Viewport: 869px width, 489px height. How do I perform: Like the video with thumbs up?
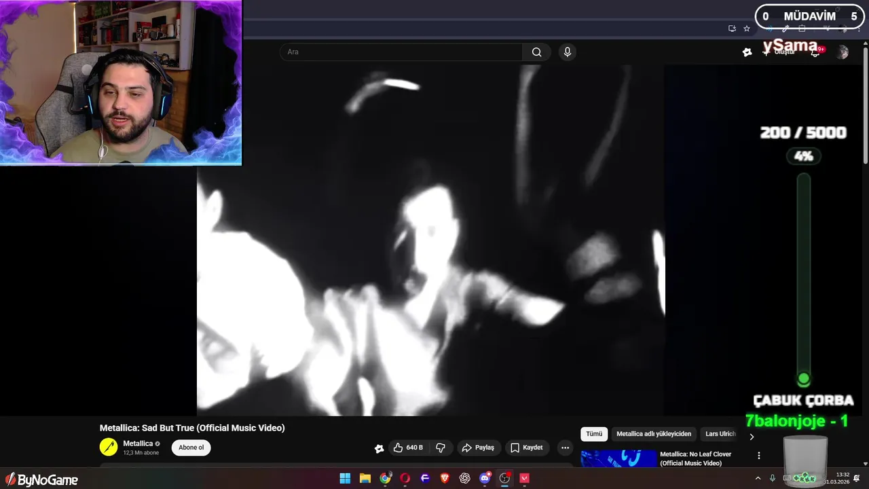pos(409,448)
